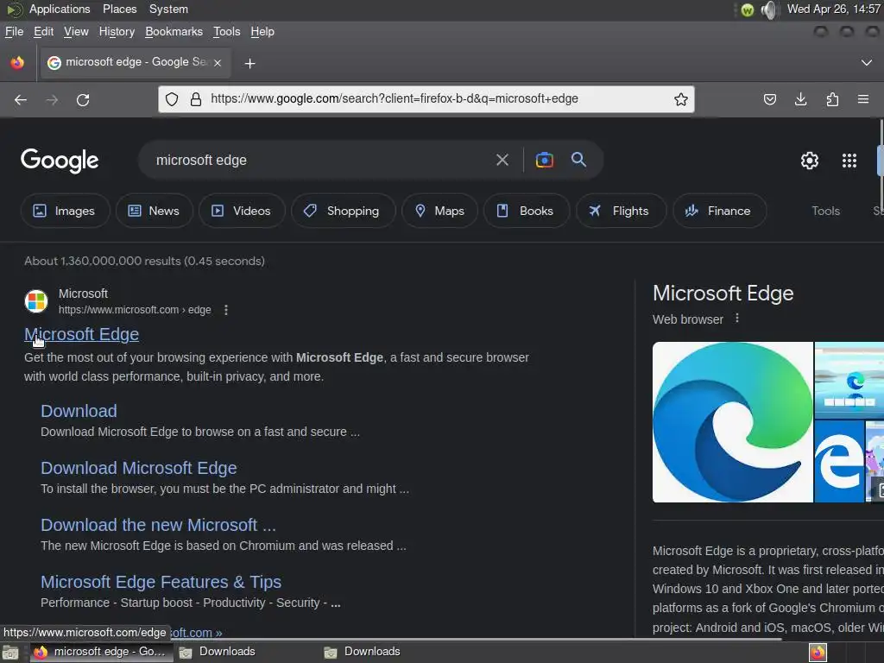
Task: Expand the list all tabs chevron
Action: pyautogui.click(x=867, y=62)
